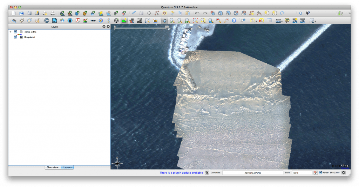Click the CRS status icon beside EPSG:3857

(344, 173)
